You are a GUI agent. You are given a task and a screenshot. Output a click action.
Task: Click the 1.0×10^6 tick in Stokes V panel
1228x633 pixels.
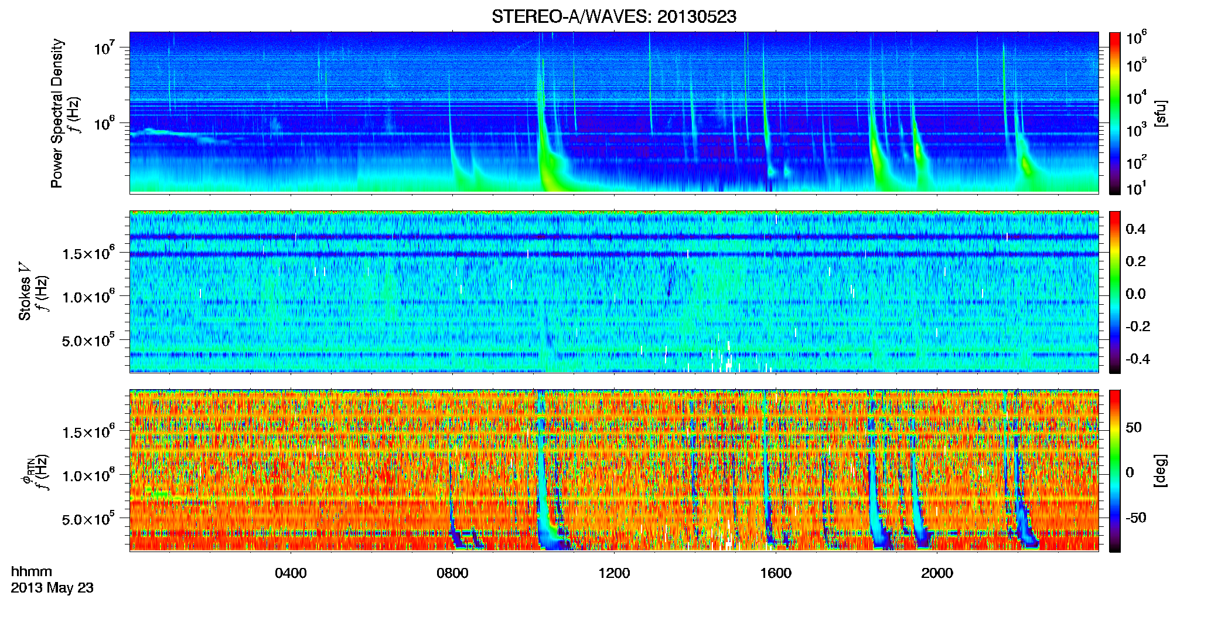88,296
